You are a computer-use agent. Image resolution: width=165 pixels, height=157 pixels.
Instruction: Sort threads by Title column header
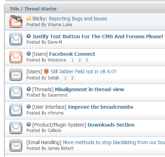[14, 9]
